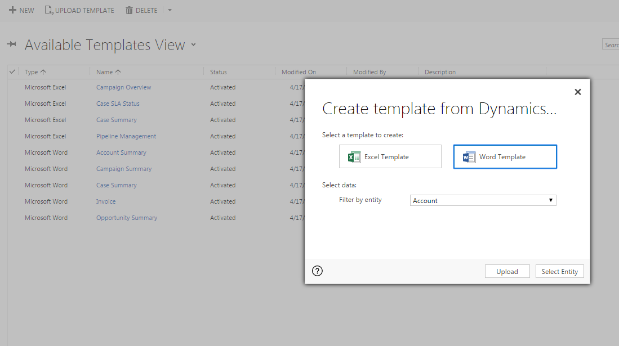The image size is (619, 346).
Task: Open the Account Summary template link
Action: click(121, 152)
